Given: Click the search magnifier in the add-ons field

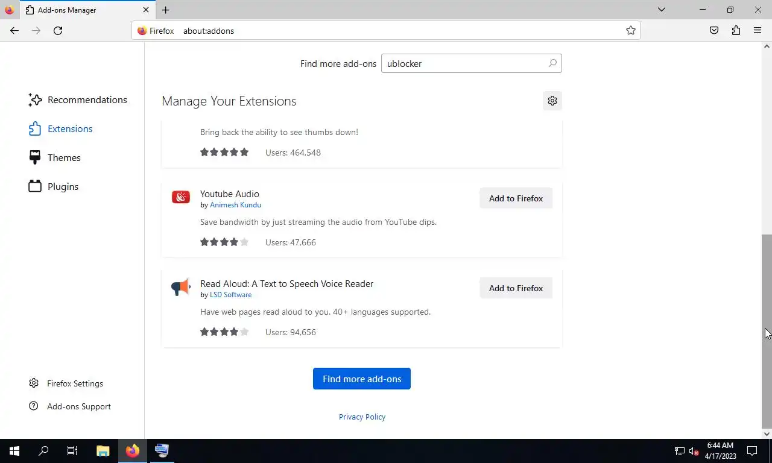Looking at the screenshot, I should pos(552,63).
